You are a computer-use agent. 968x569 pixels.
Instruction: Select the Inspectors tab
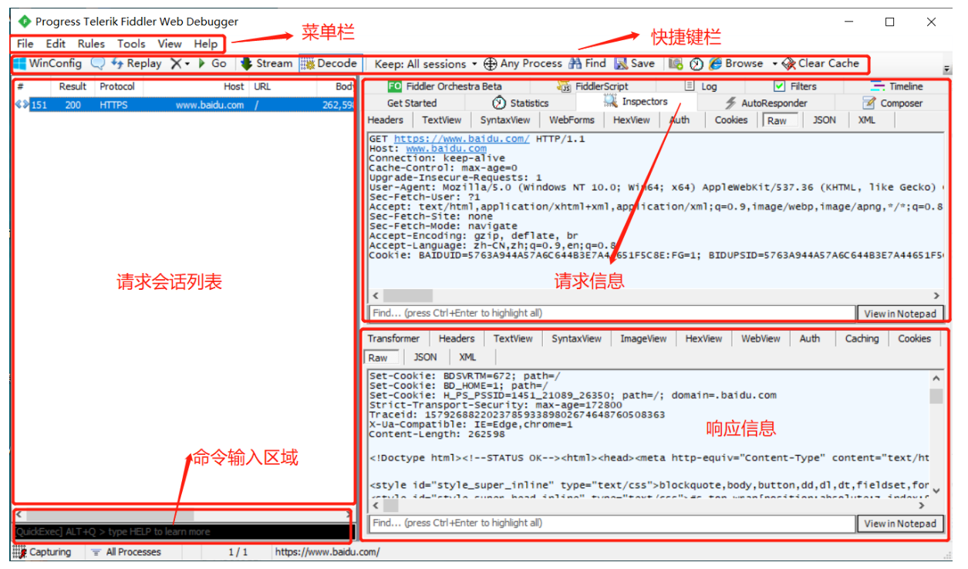(636, 102)
